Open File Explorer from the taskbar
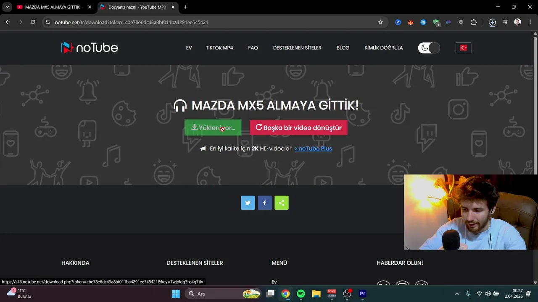The image size is (538, 302). tap(316, 294)
